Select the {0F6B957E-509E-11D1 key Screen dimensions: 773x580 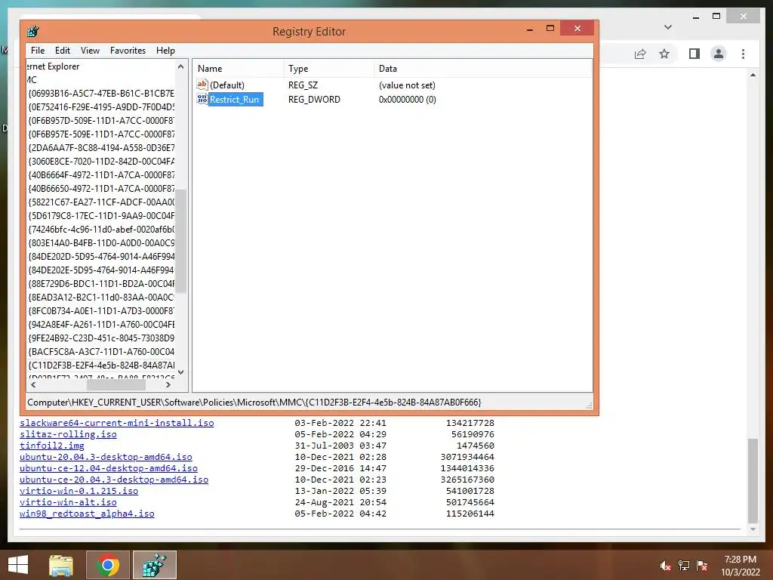pos(101,134)
